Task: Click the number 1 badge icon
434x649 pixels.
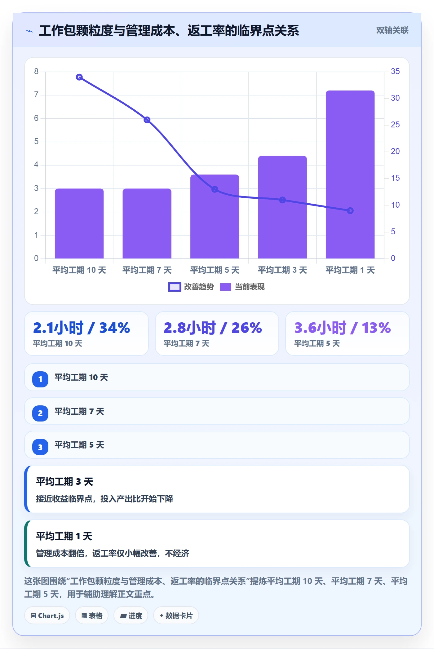Action: pos(40,379)
